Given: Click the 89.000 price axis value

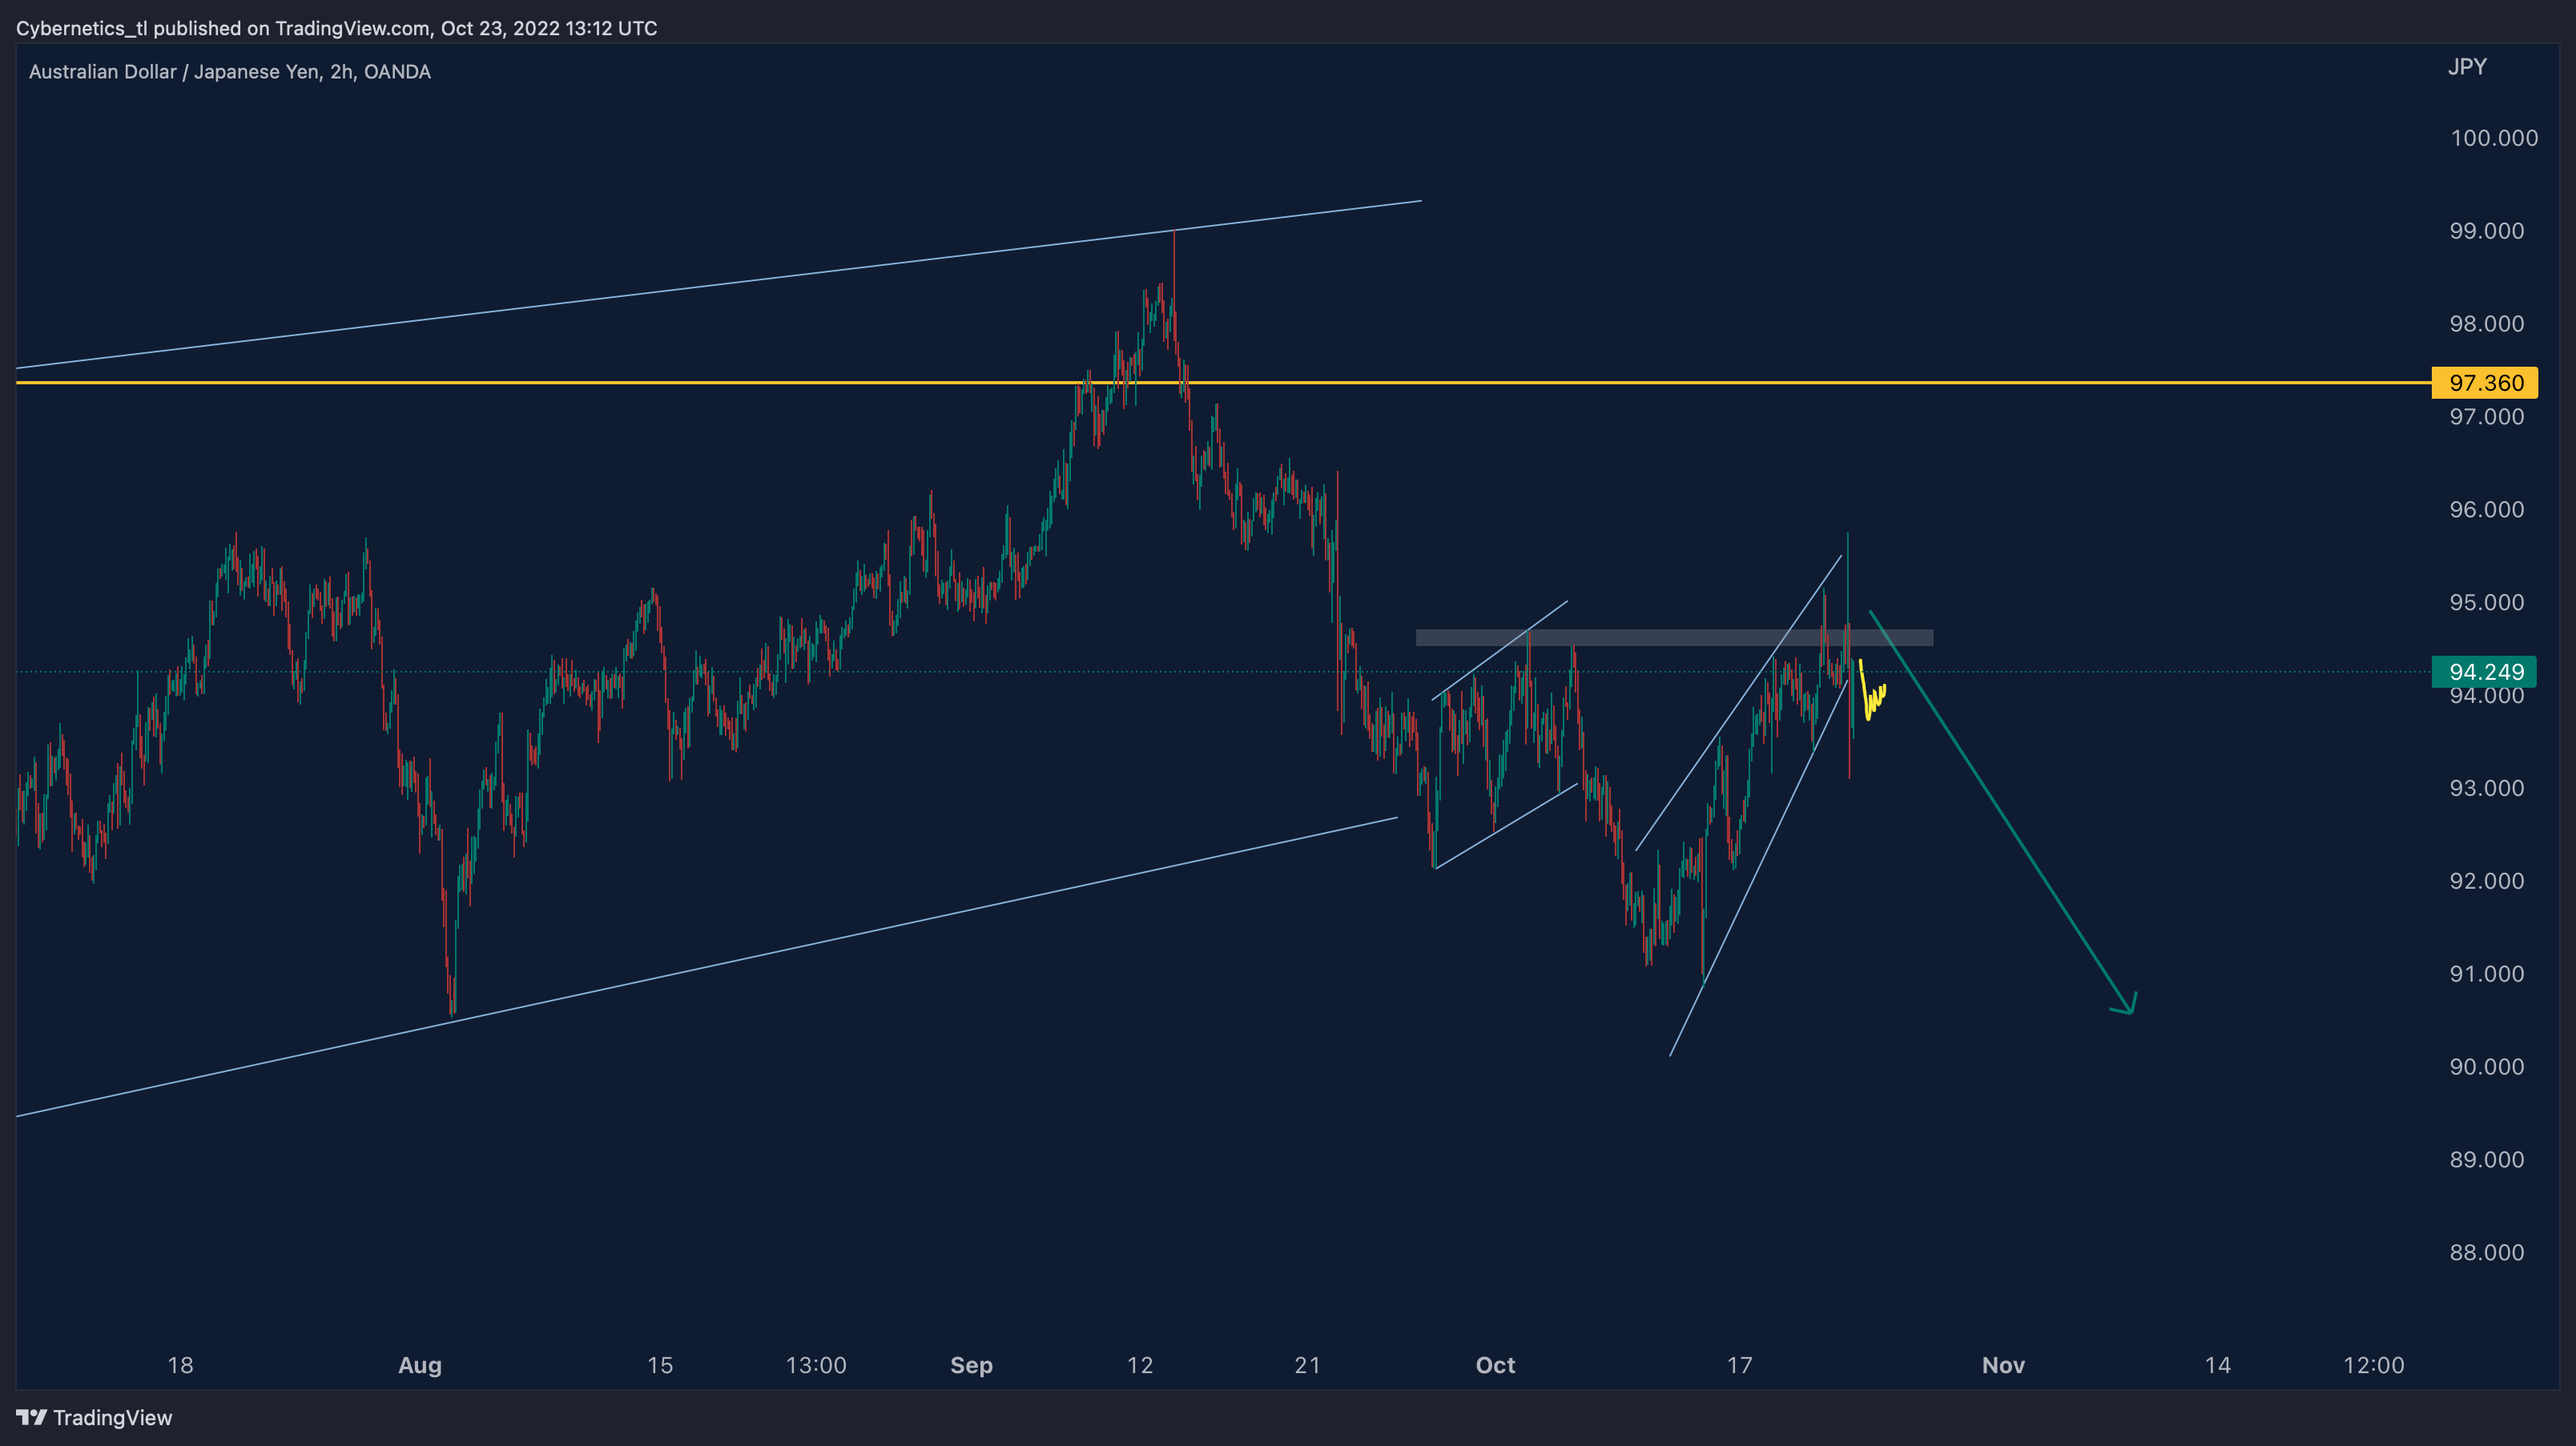Looking at the screenshot, I should click(x=2486, y=1160).
